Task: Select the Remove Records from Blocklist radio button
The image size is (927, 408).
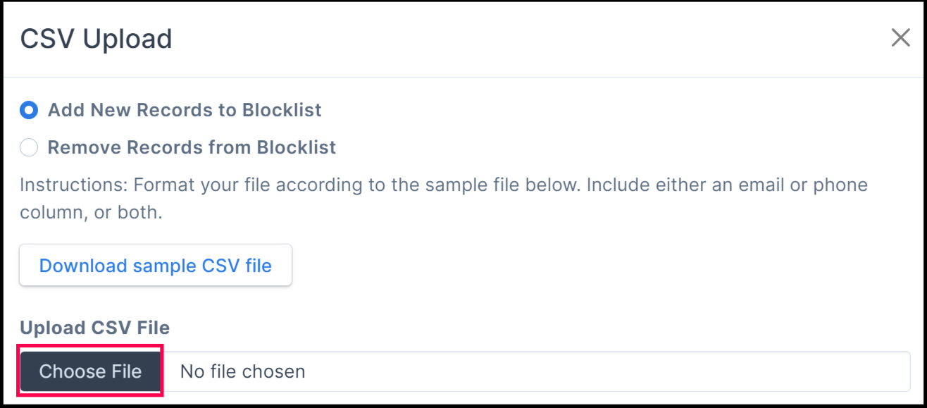Action: click(x=29, y=148)
